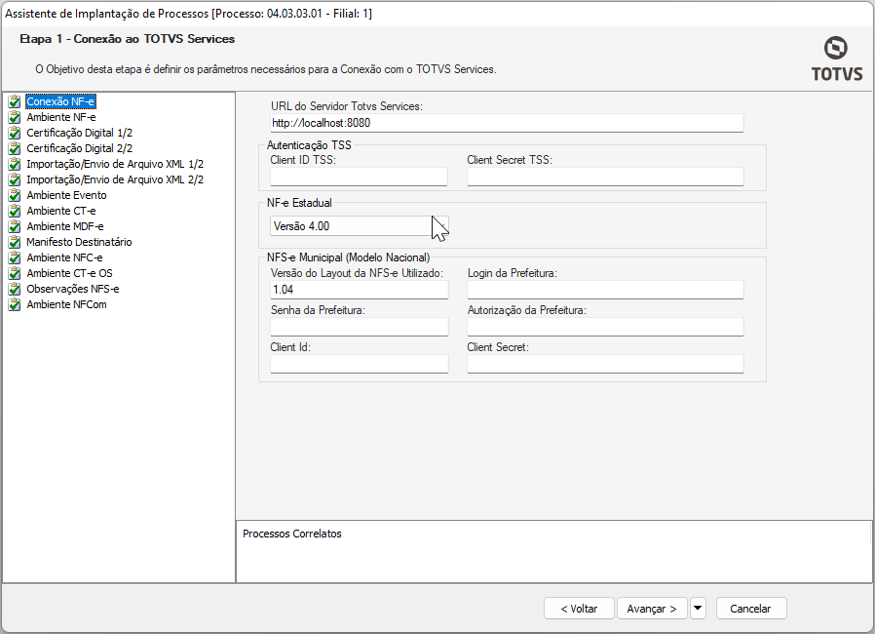Go to Certificação Digital 1/2 step
Image resolution: width=875 pixels, height=634 pixels.
79,133
